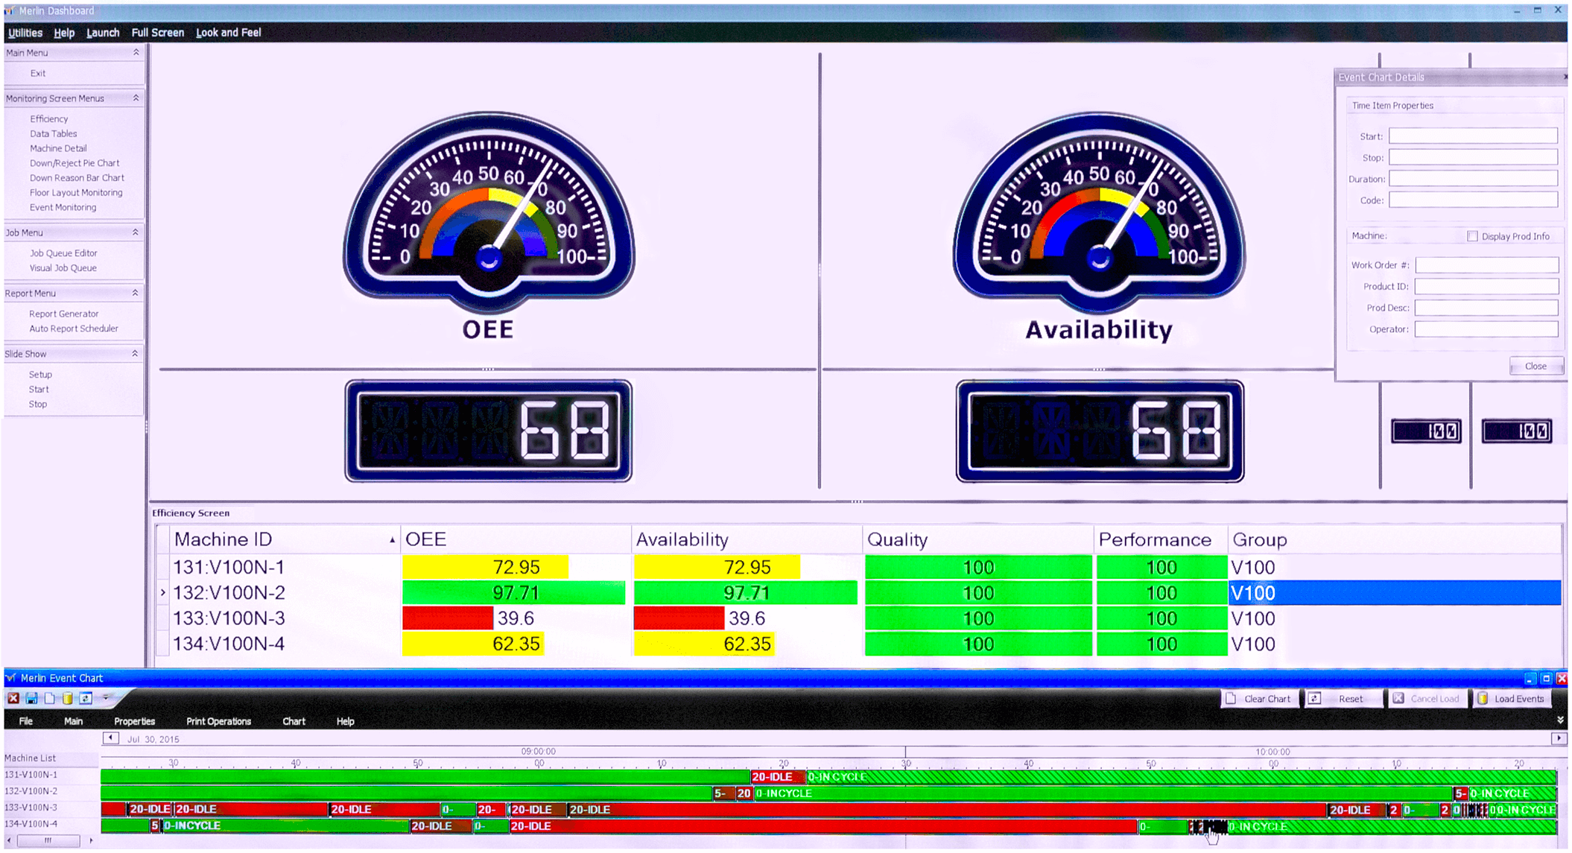The width and height of the screenshot is (1572, 853).
Task: Expand ribbon with double chevron icon
Action: [x=1560, y=720]
